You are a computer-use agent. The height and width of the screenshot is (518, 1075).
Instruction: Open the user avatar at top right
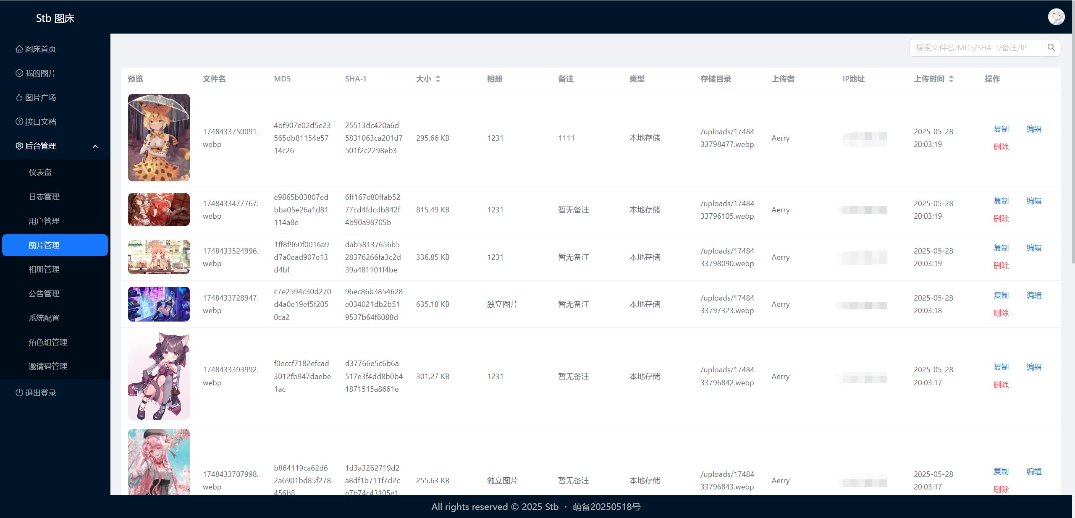(x=1056, y=17)
